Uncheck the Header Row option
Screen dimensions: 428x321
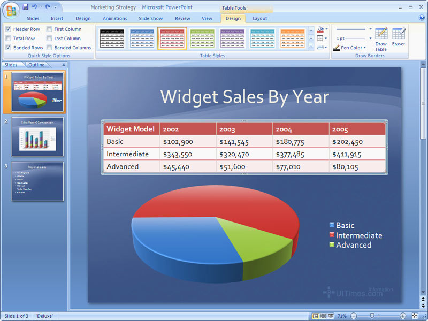tap(8, 29)
